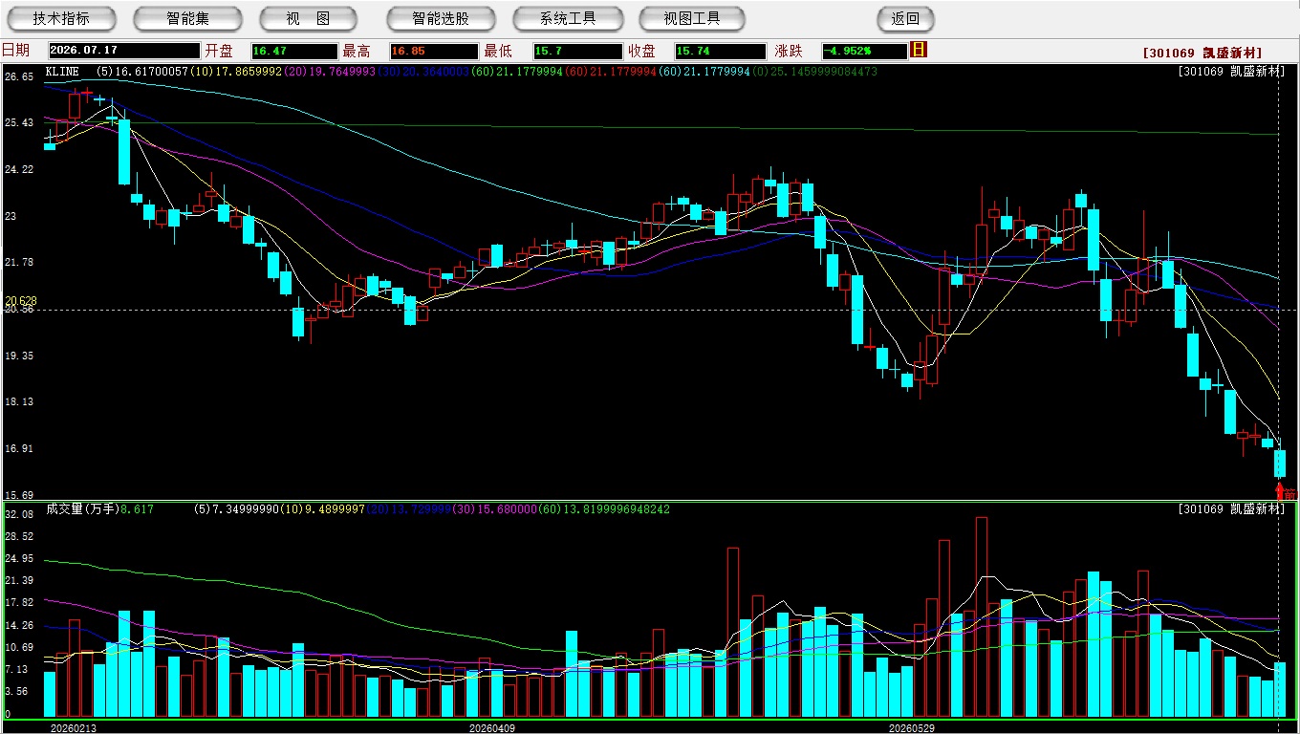The width and height of the screenshot is (1300, 734).
Task: Click the (5)16.61700057 moving average value
Action: [142, 72]
